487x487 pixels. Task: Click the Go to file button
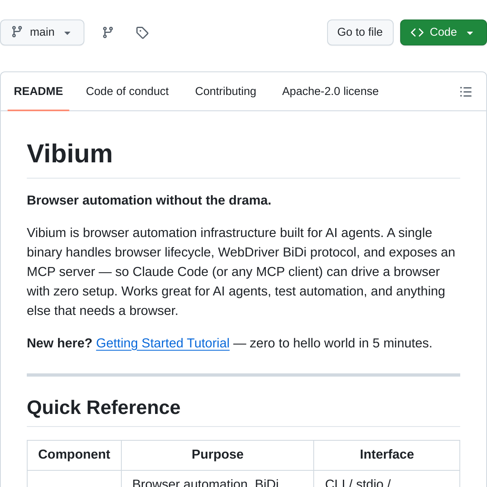tap(360, 32)
